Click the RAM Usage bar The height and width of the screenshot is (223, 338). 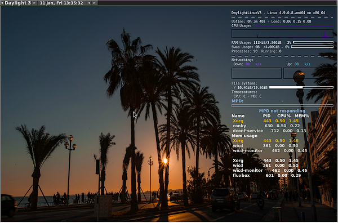pos(313,42)
